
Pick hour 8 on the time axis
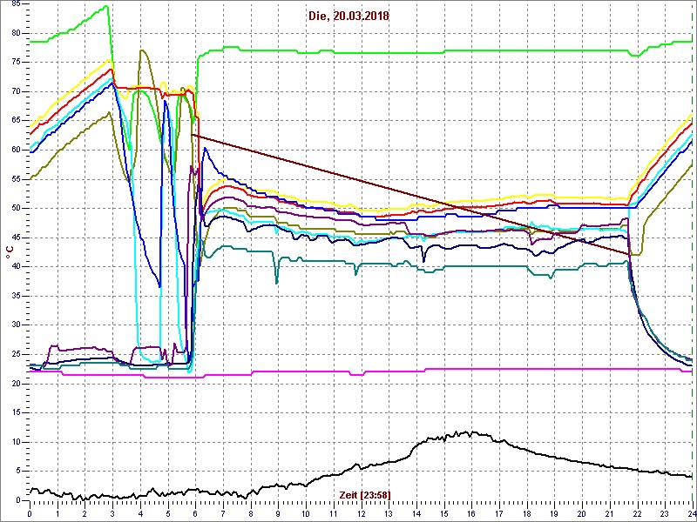251,512
